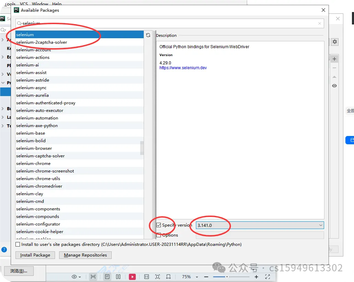Select selenium-chromedriver in the list
Viewport: 354px width, 282px height.
click(x=79, y=186)
